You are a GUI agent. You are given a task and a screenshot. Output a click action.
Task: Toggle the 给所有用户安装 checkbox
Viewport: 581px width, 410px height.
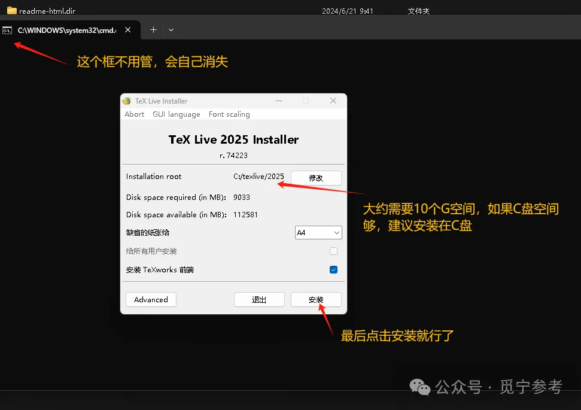point(333,251)
